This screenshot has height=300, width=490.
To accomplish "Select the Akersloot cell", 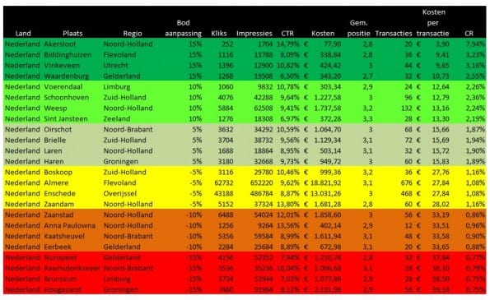I will 59,44.
